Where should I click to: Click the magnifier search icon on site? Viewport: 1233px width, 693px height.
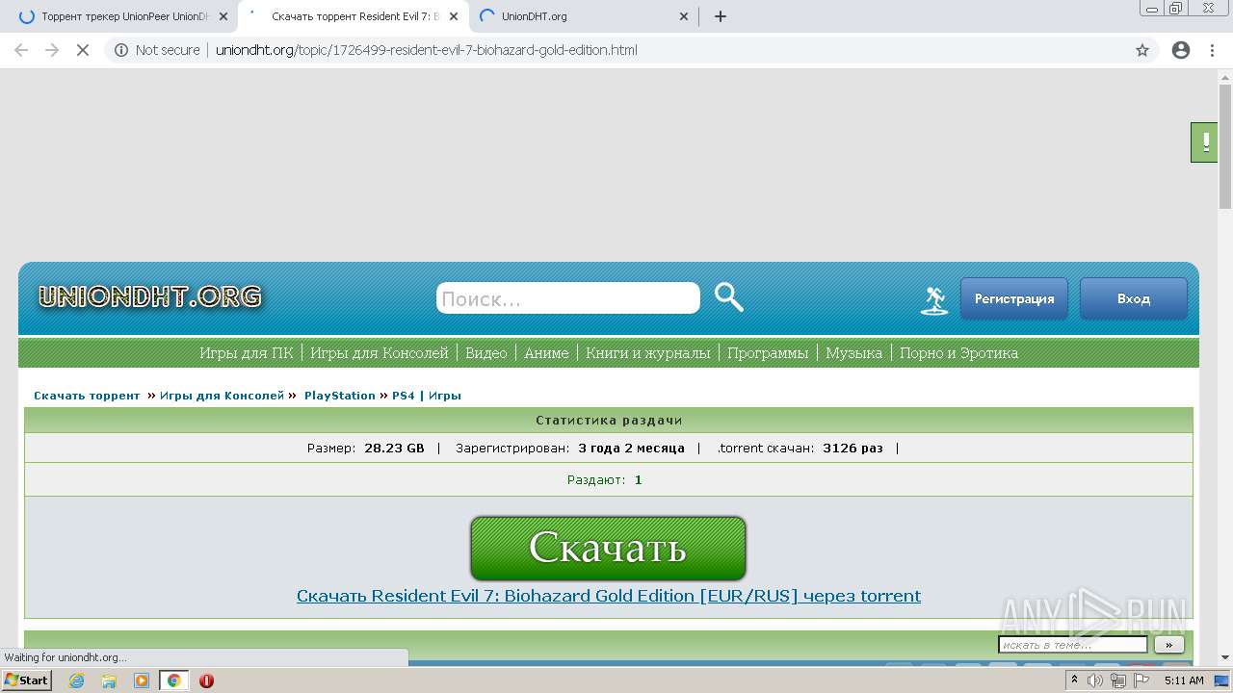729,297
